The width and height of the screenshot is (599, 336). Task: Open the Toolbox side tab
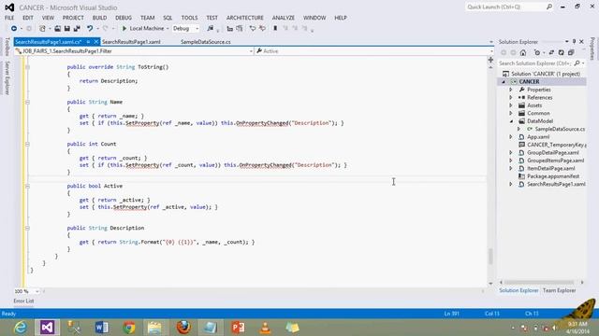click(x=7, y=47)
